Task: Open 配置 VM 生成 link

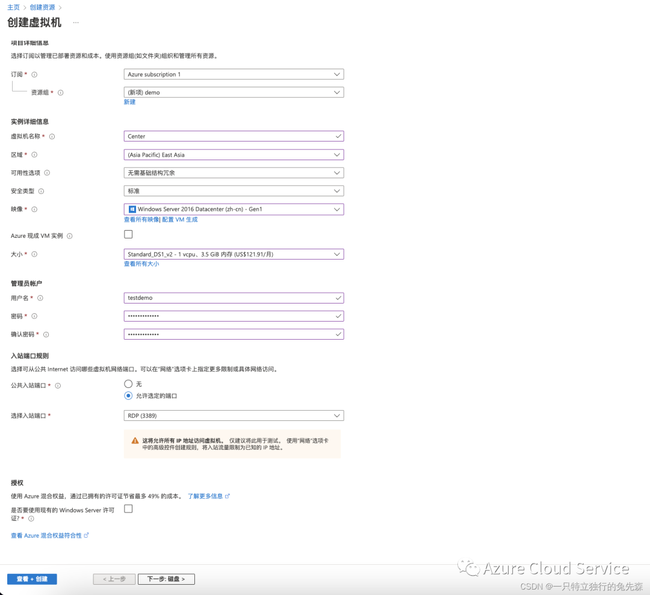Action: pos(180,220)
